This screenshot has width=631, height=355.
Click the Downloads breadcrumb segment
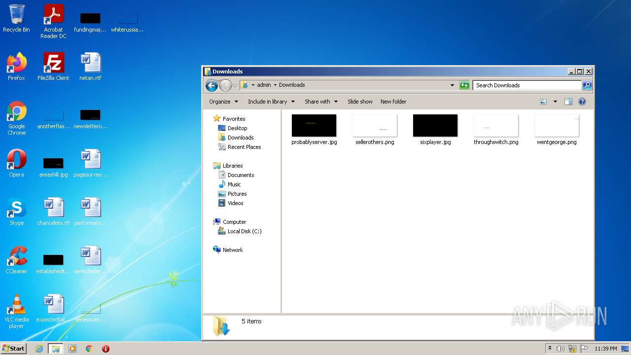tap(292, 85)
